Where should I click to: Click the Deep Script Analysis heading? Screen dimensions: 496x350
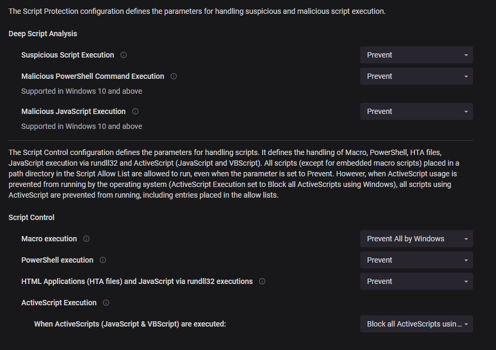click(x=43, y=34)
